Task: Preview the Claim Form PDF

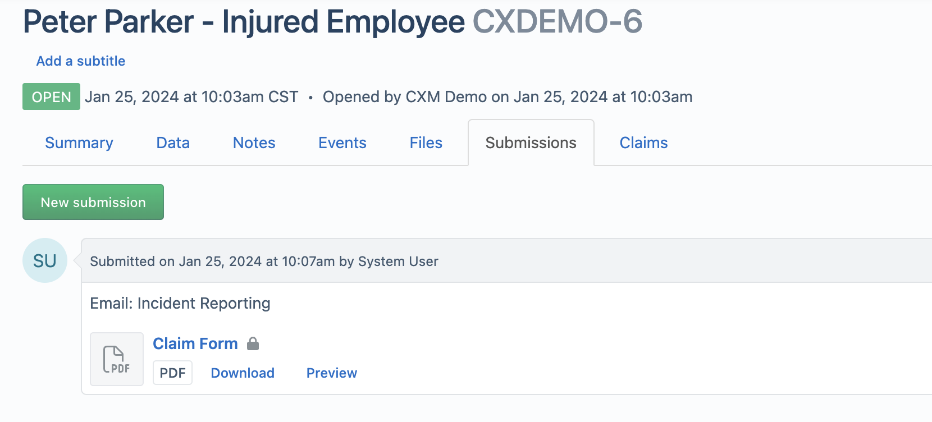Action: (332, 373)
